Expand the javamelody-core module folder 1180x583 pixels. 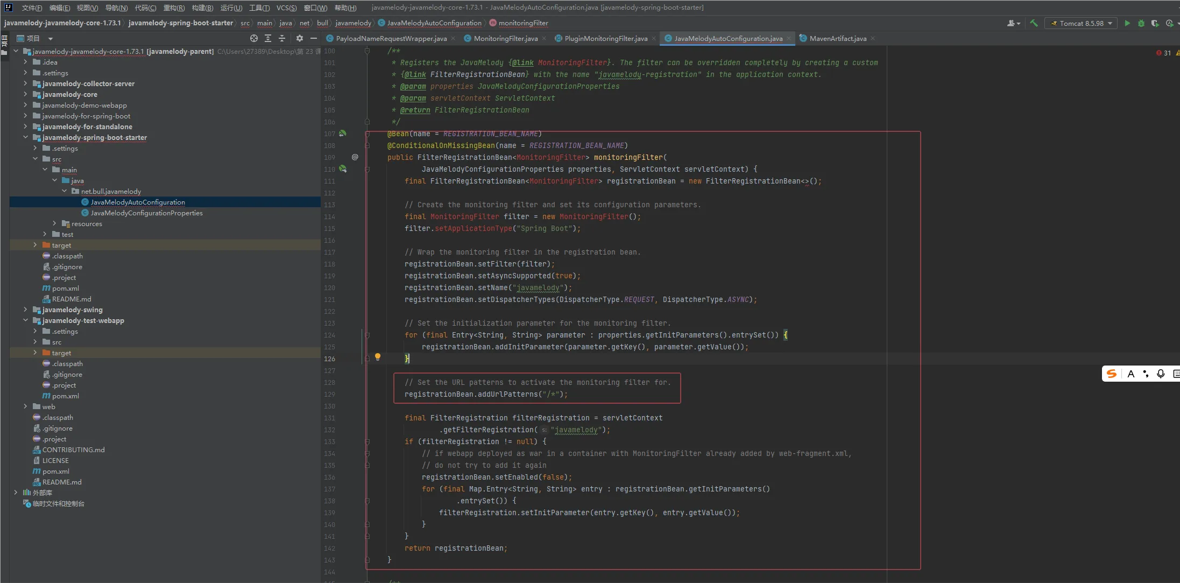click(x=25, y=94)
